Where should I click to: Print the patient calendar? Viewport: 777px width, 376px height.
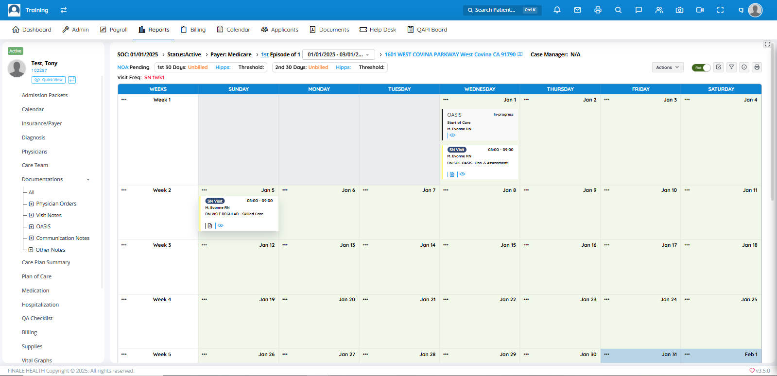(757, 67)
